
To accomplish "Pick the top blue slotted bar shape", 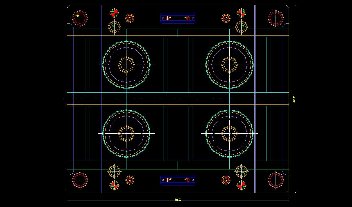I will [x=178, y=18].
